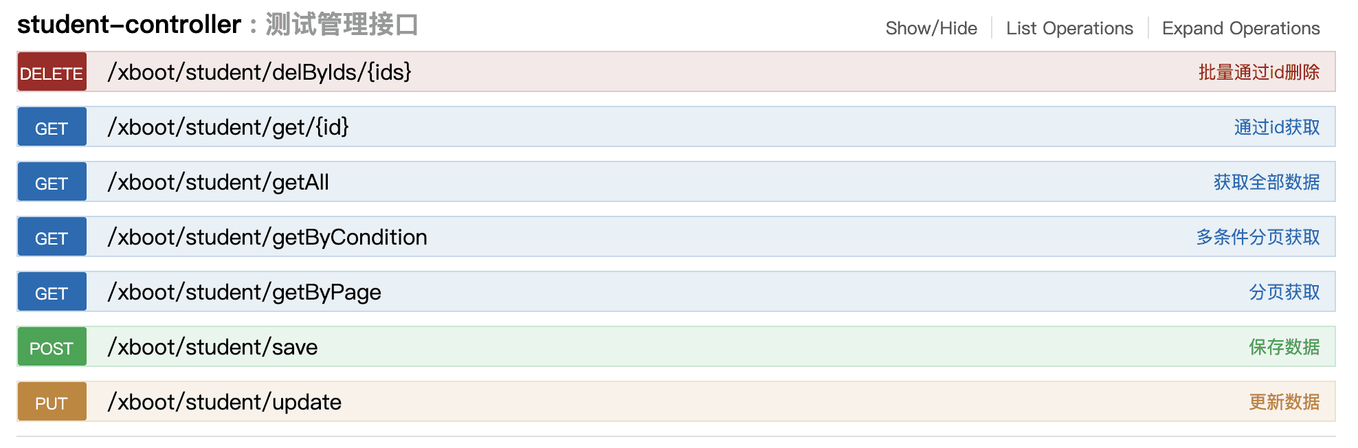Click GET badge for getByPage endpoint
The image size is (1358, 448).
[x=52, y=292]
